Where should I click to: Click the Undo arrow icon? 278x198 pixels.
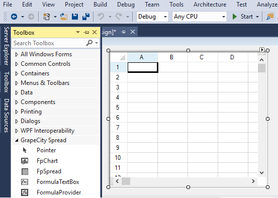(101, 17)
